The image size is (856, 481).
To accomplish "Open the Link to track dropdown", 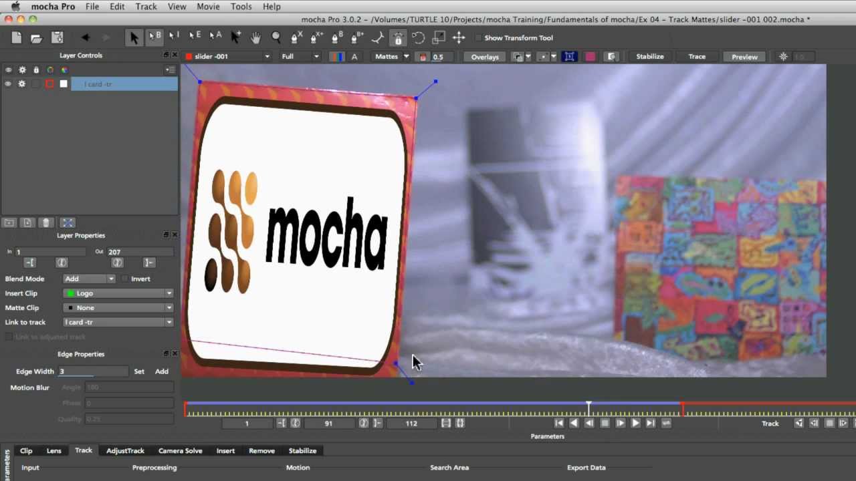I will [118, 322].
